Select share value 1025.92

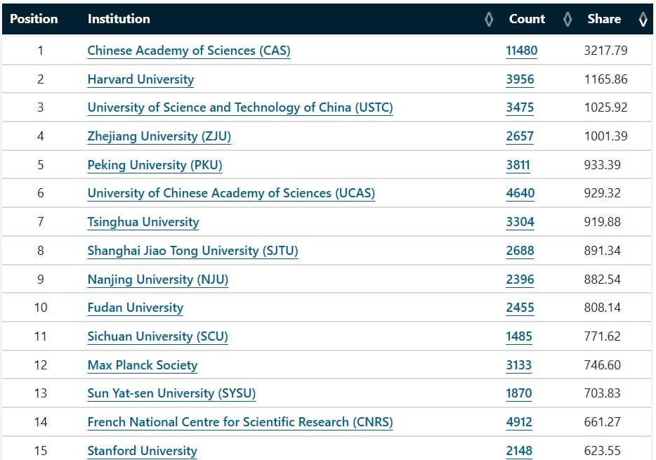(x=606, y=108)
